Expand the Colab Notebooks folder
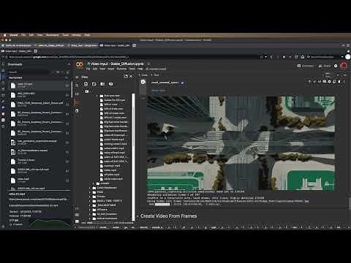351x263 pixels. tap(90, 188)
